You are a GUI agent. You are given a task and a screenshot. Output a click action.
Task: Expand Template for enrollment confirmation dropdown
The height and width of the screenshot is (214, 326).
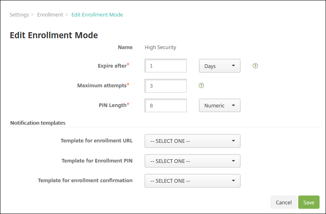(192, 181)
